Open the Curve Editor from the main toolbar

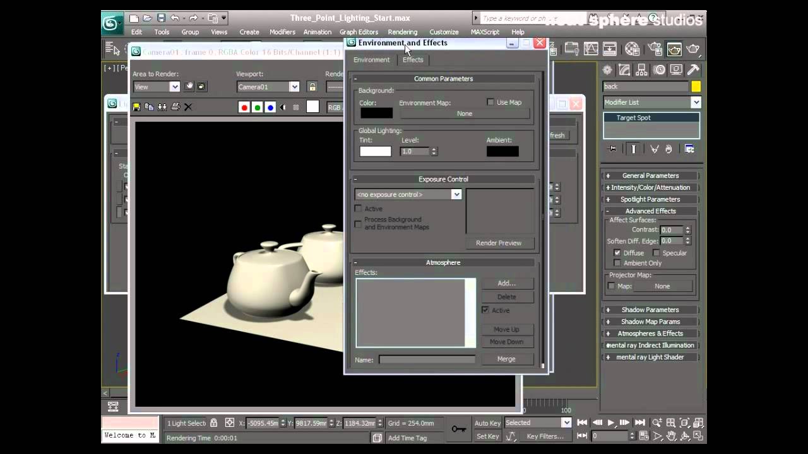pos(591,49)
